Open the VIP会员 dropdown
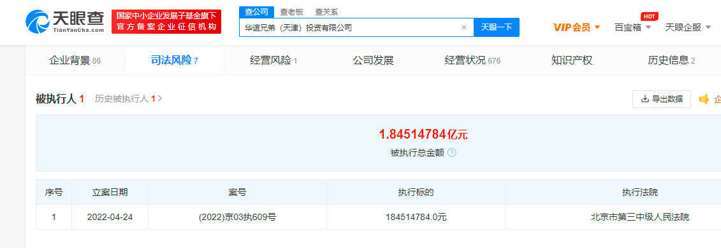Screen dimensions: 721x248 pos(577,27)
